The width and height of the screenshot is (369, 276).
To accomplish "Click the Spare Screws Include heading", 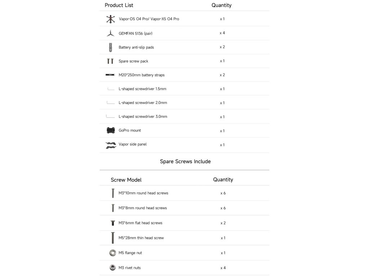I will tap(185, 161).
